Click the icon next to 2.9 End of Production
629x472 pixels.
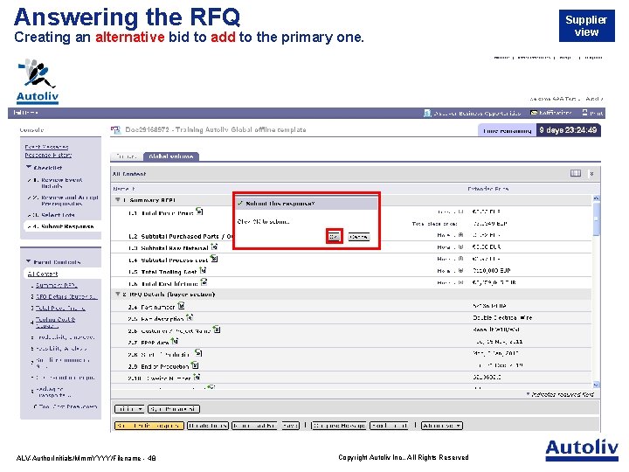195,364
